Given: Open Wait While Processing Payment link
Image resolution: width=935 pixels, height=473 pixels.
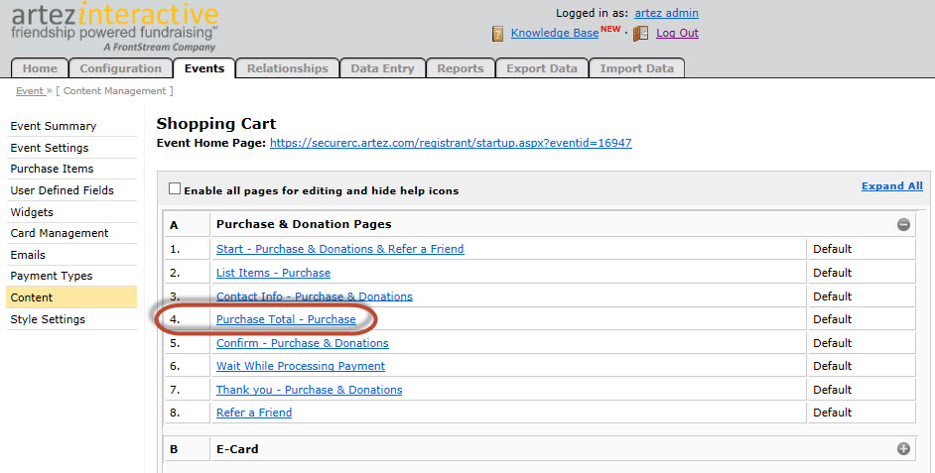Looking at the screenshot, I should pyautogui.click(x=300, y=366).
